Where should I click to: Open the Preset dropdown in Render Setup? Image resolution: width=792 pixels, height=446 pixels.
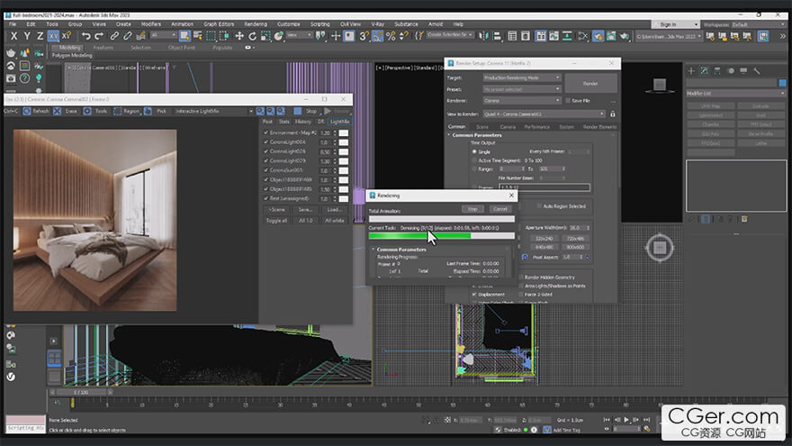(522, 89)
